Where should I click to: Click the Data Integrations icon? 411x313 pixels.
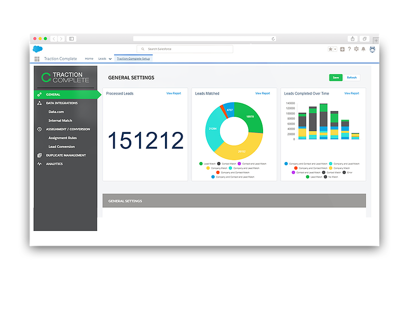coord(39,103)
